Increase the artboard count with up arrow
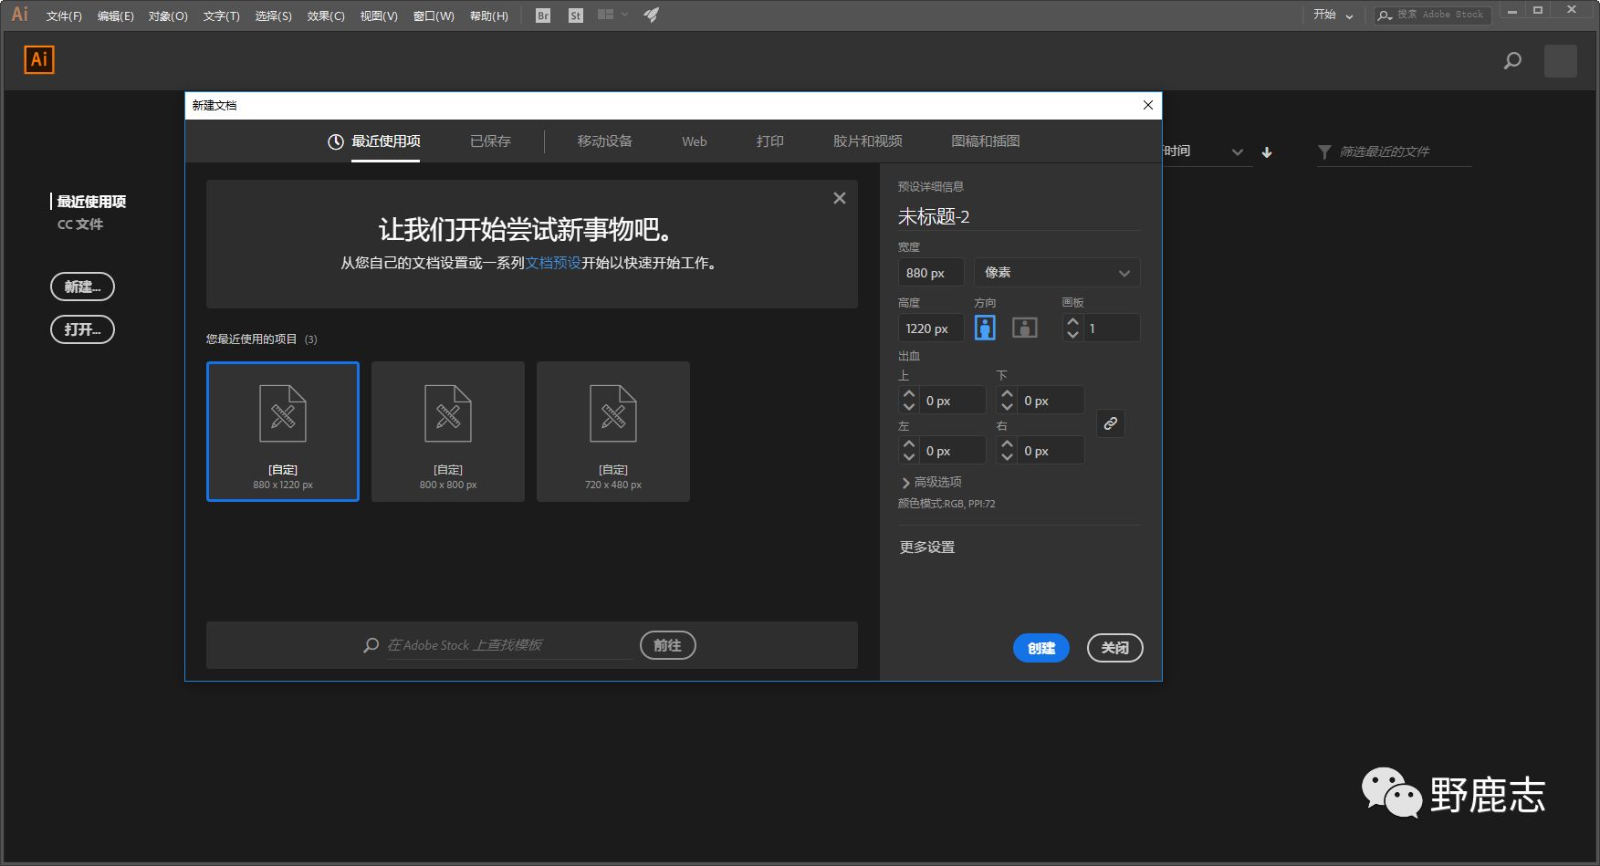 [1072, 322]
